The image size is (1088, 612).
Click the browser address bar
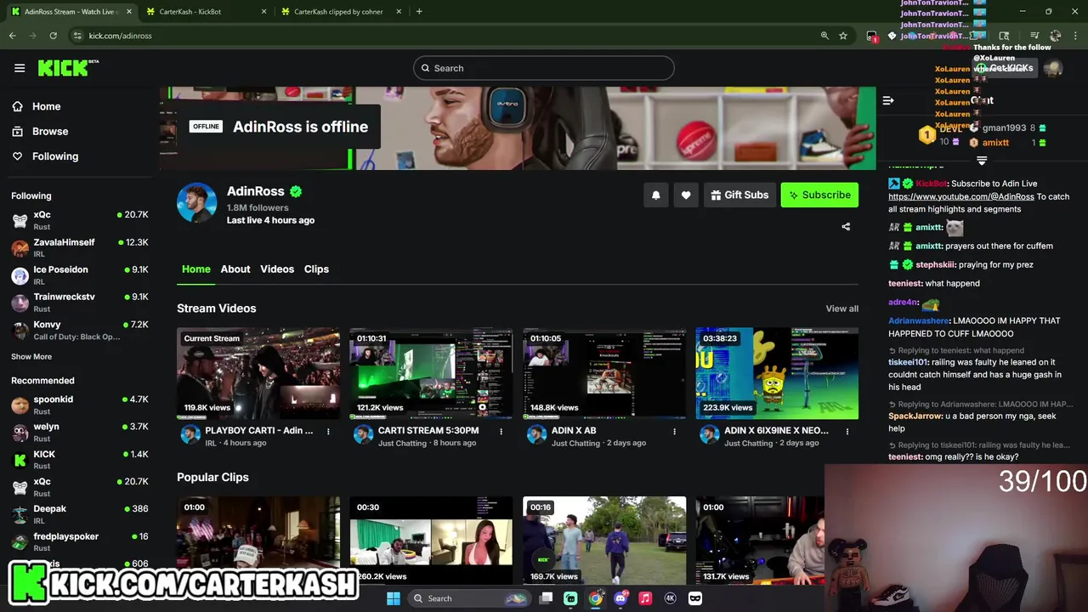pos(442,36)
